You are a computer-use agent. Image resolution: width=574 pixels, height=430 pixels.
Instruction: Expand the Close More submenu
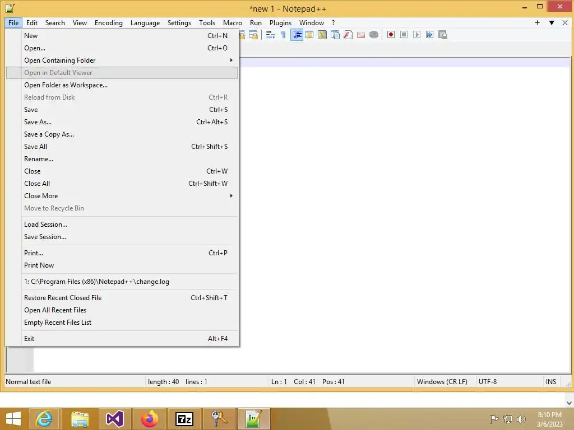(x=122, y=195)
